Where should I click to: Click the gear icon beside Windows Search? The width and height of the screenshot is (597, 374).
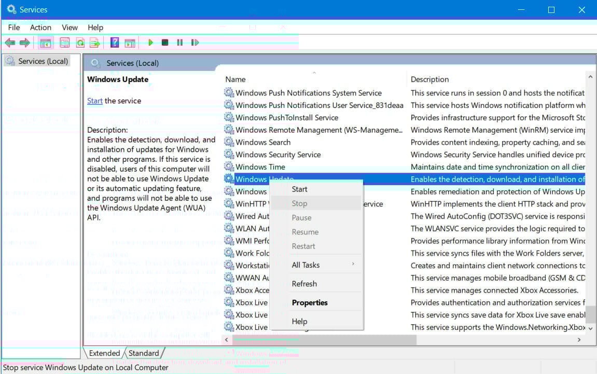point(229,142)
